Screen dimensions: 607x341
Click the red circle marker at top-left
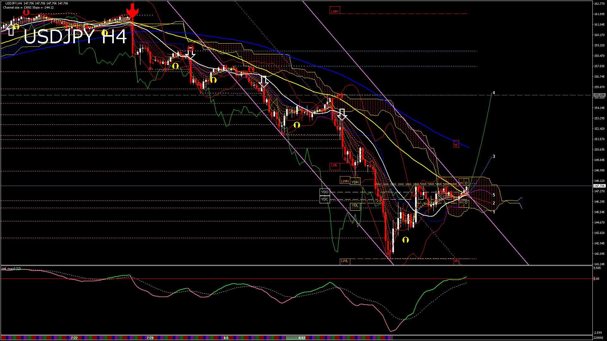pyautogui.click(x=26, y=12)
